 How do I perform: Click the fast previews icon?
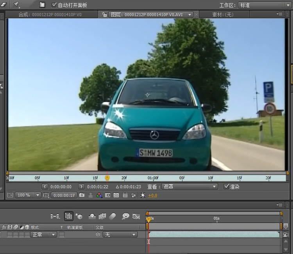click(134, 195)
